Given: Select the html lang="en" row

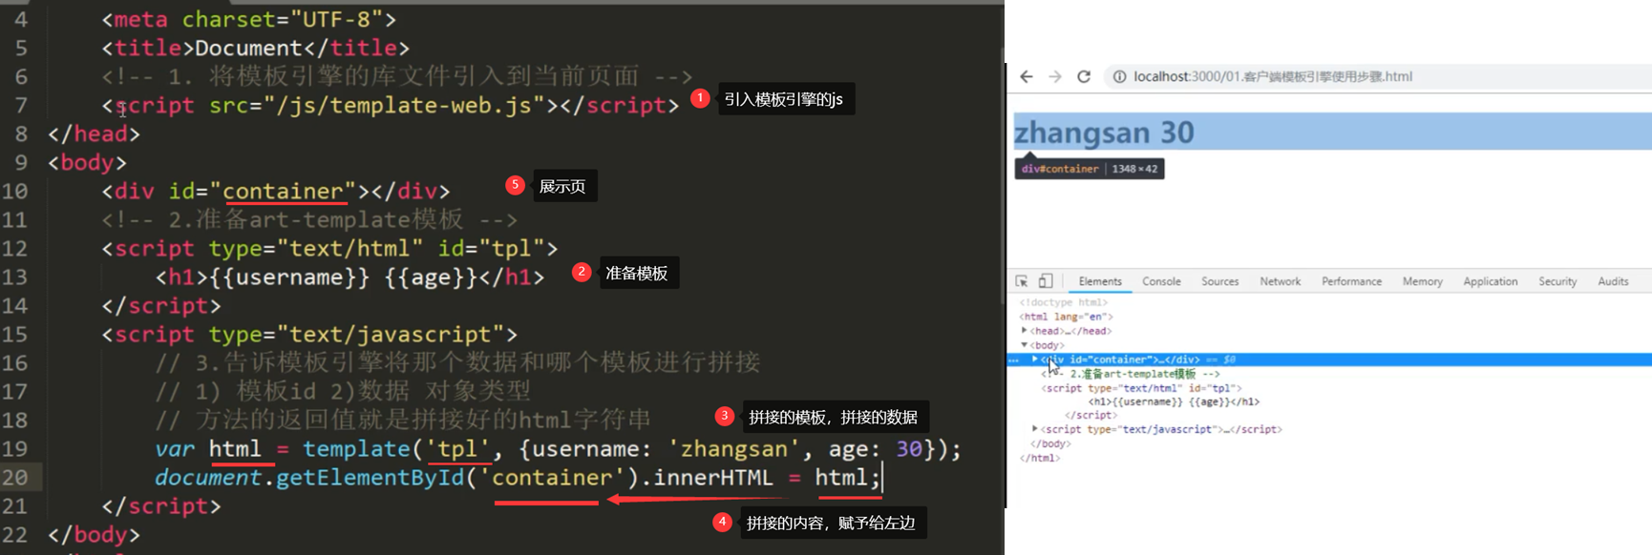Looking at the screenshot, I should pos(1066,317).
